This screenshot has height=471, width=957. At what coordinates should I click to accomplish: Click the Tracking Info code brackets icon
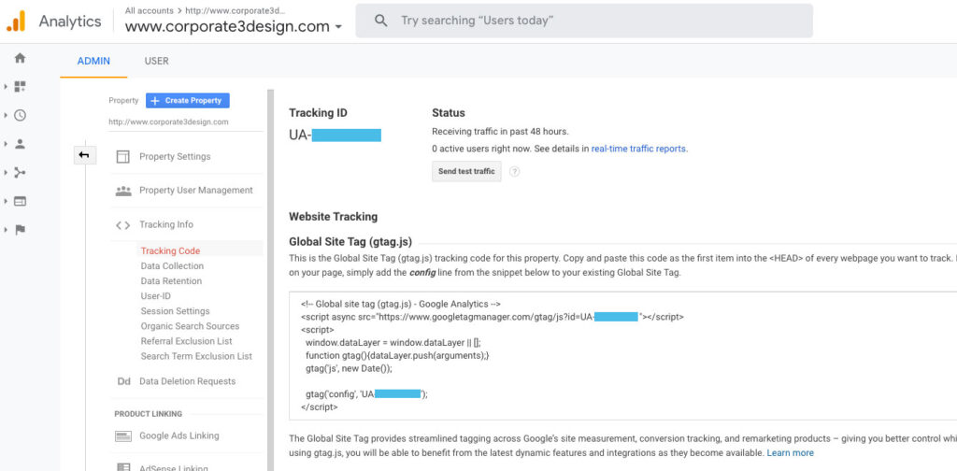tap(122, 224)
